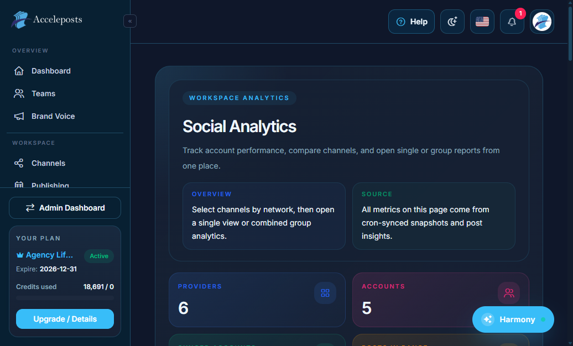Switch to the Admin Dashboard

[65, 208]
